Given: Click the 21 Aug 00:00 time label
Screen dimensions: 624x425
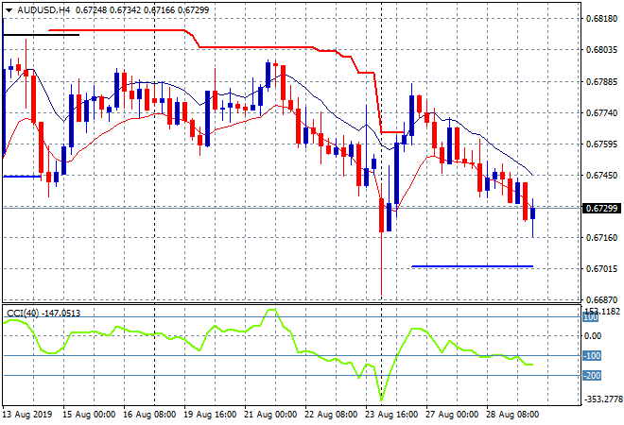Looking at the screenshot, I should (270, 415).
